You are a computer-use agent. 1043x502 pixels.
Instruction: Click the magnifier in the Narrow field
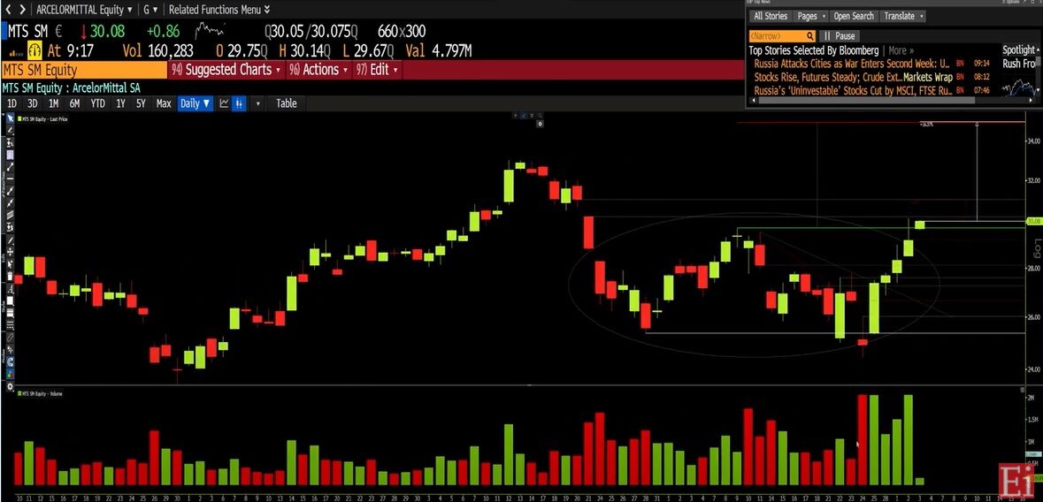point(809,36)
